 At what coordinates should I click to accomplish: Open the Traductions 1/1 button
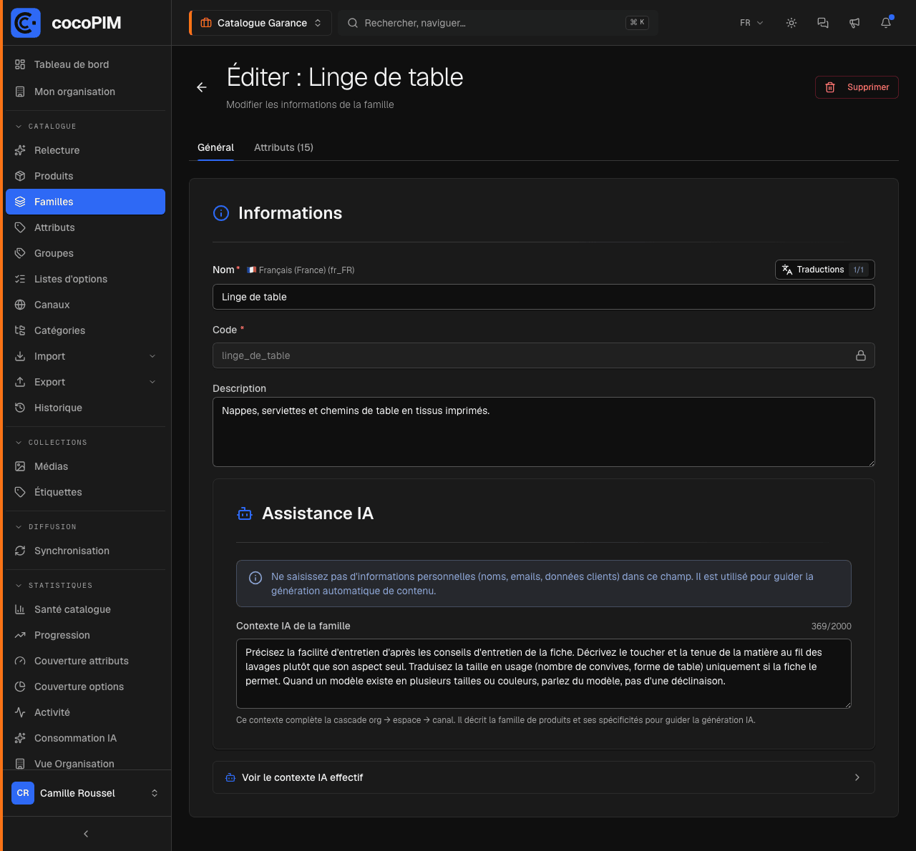tap(824, 270)
